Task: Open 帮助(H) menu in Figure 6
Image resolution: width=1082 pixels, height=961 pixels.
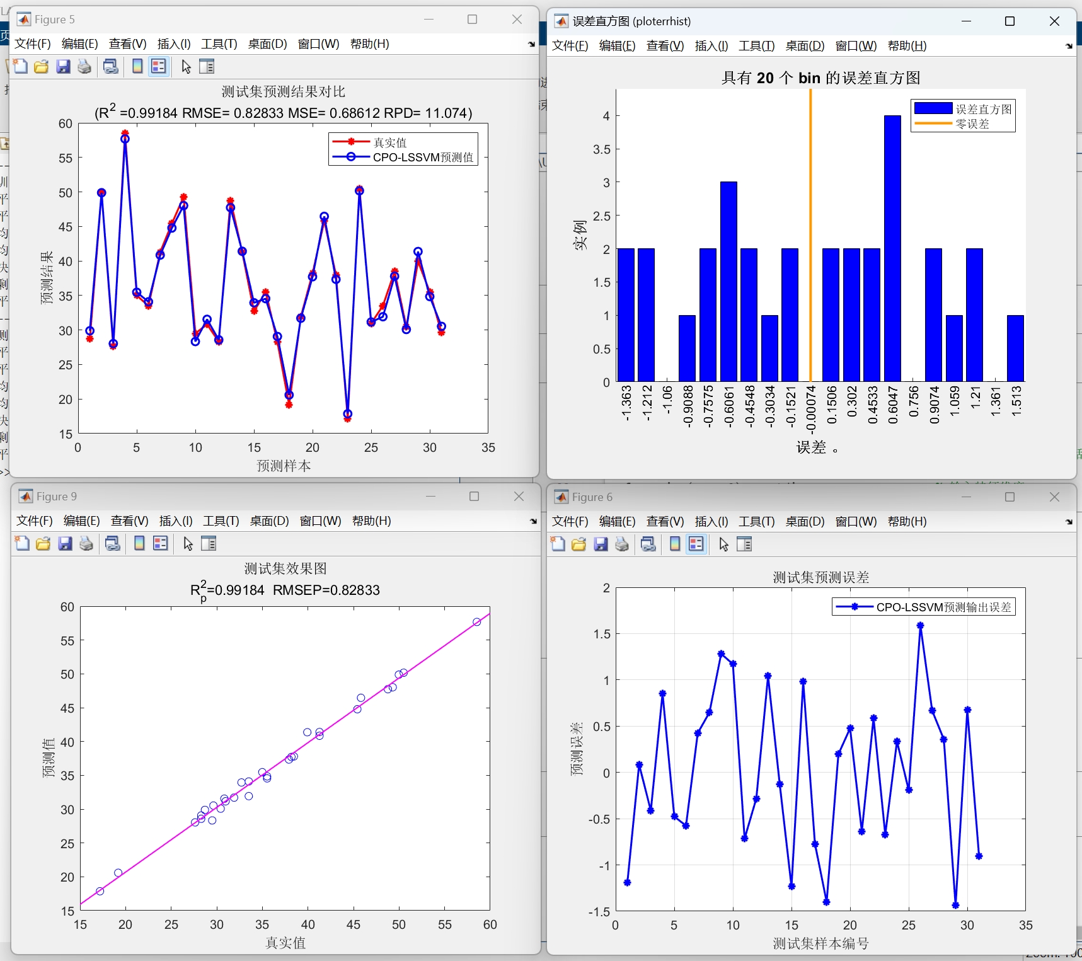Action: click(907, 521)
